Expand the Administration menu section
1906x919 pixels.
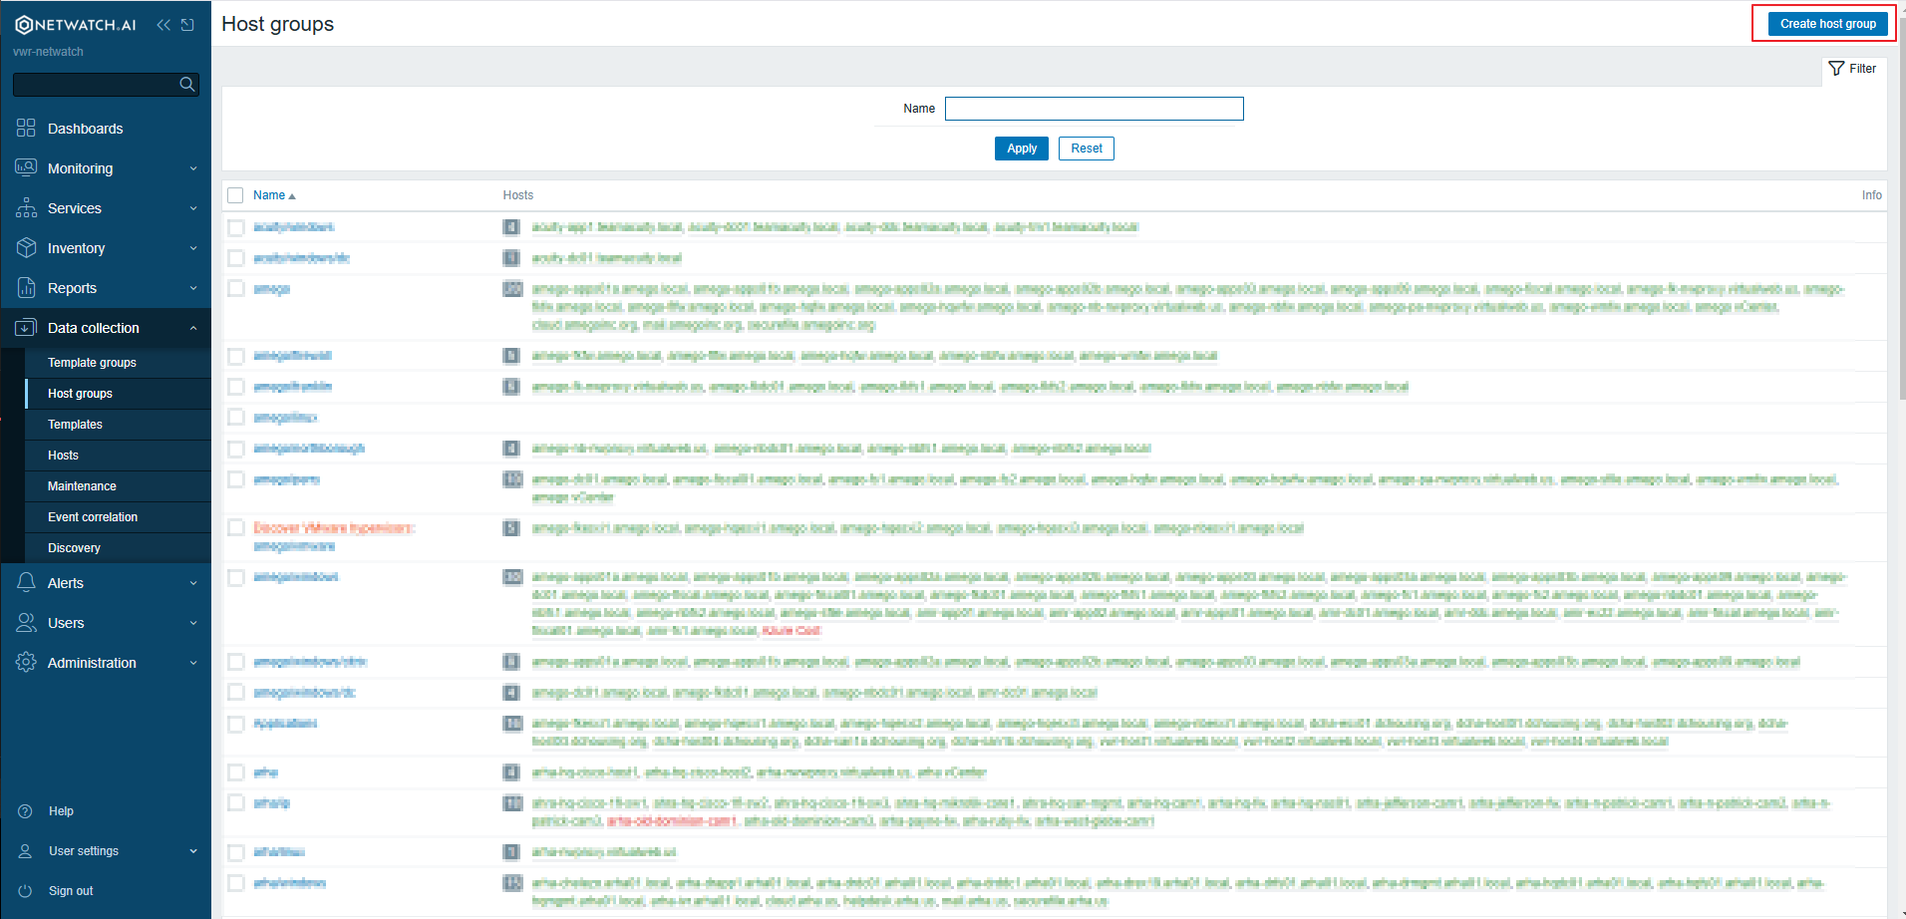[105, 663]
